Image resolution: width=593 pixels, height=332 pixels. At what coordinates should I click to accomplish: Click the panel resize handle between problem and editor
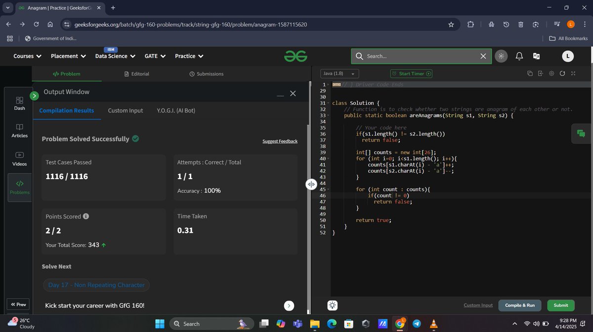(x=311, y=184)
